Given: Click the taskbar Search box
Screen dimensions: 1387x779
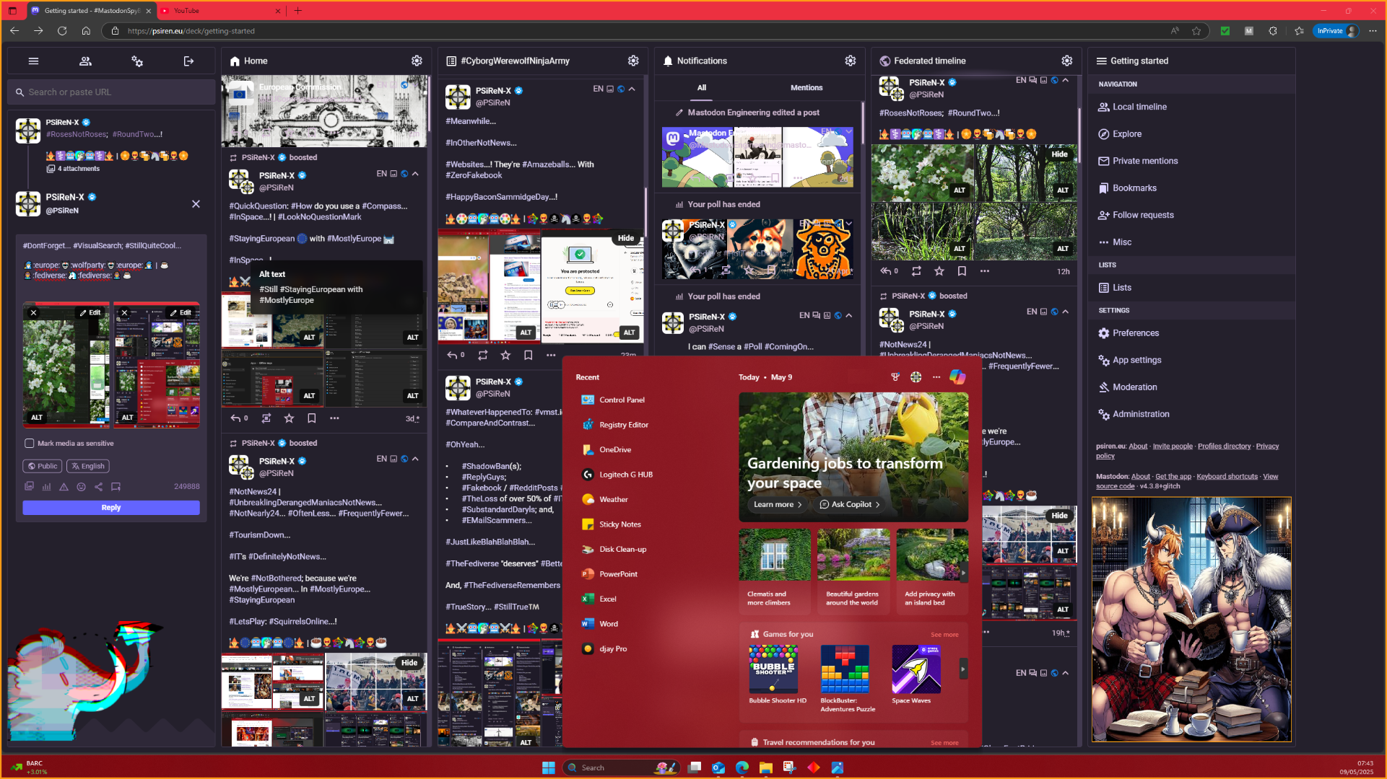Looking at the screenshot, I should click(621, 767).
